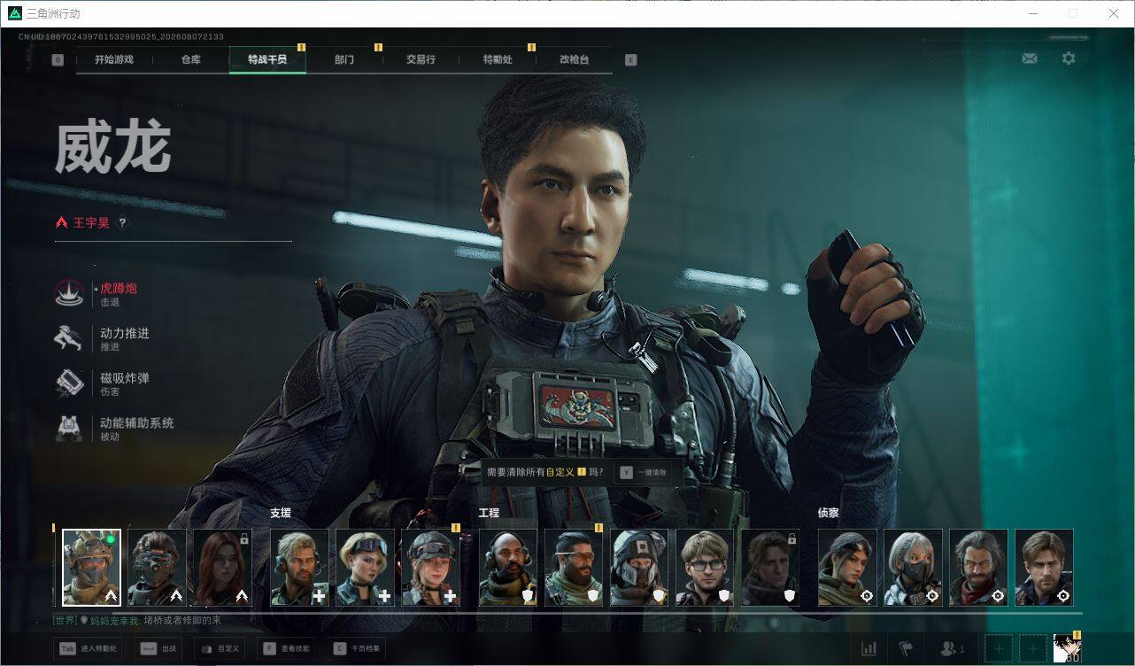Image resolution: width=1135 pixels, height=666 pixels.
Task: Click the 自定义 button
Action: (x=220, y=649)
